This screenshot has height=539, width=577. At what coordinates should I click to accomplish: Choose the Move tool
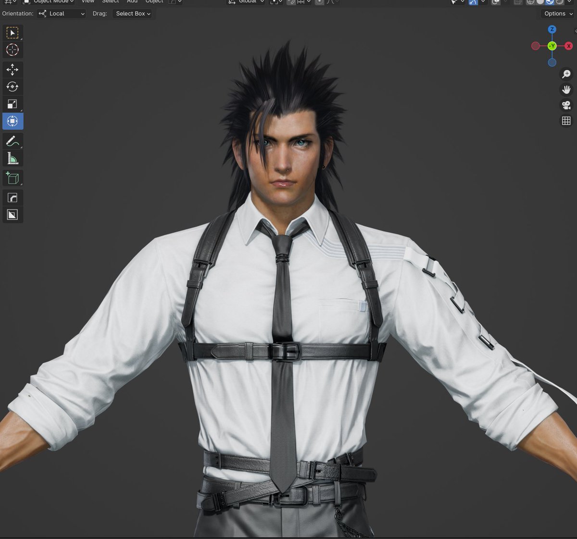[x=13, y=70]
